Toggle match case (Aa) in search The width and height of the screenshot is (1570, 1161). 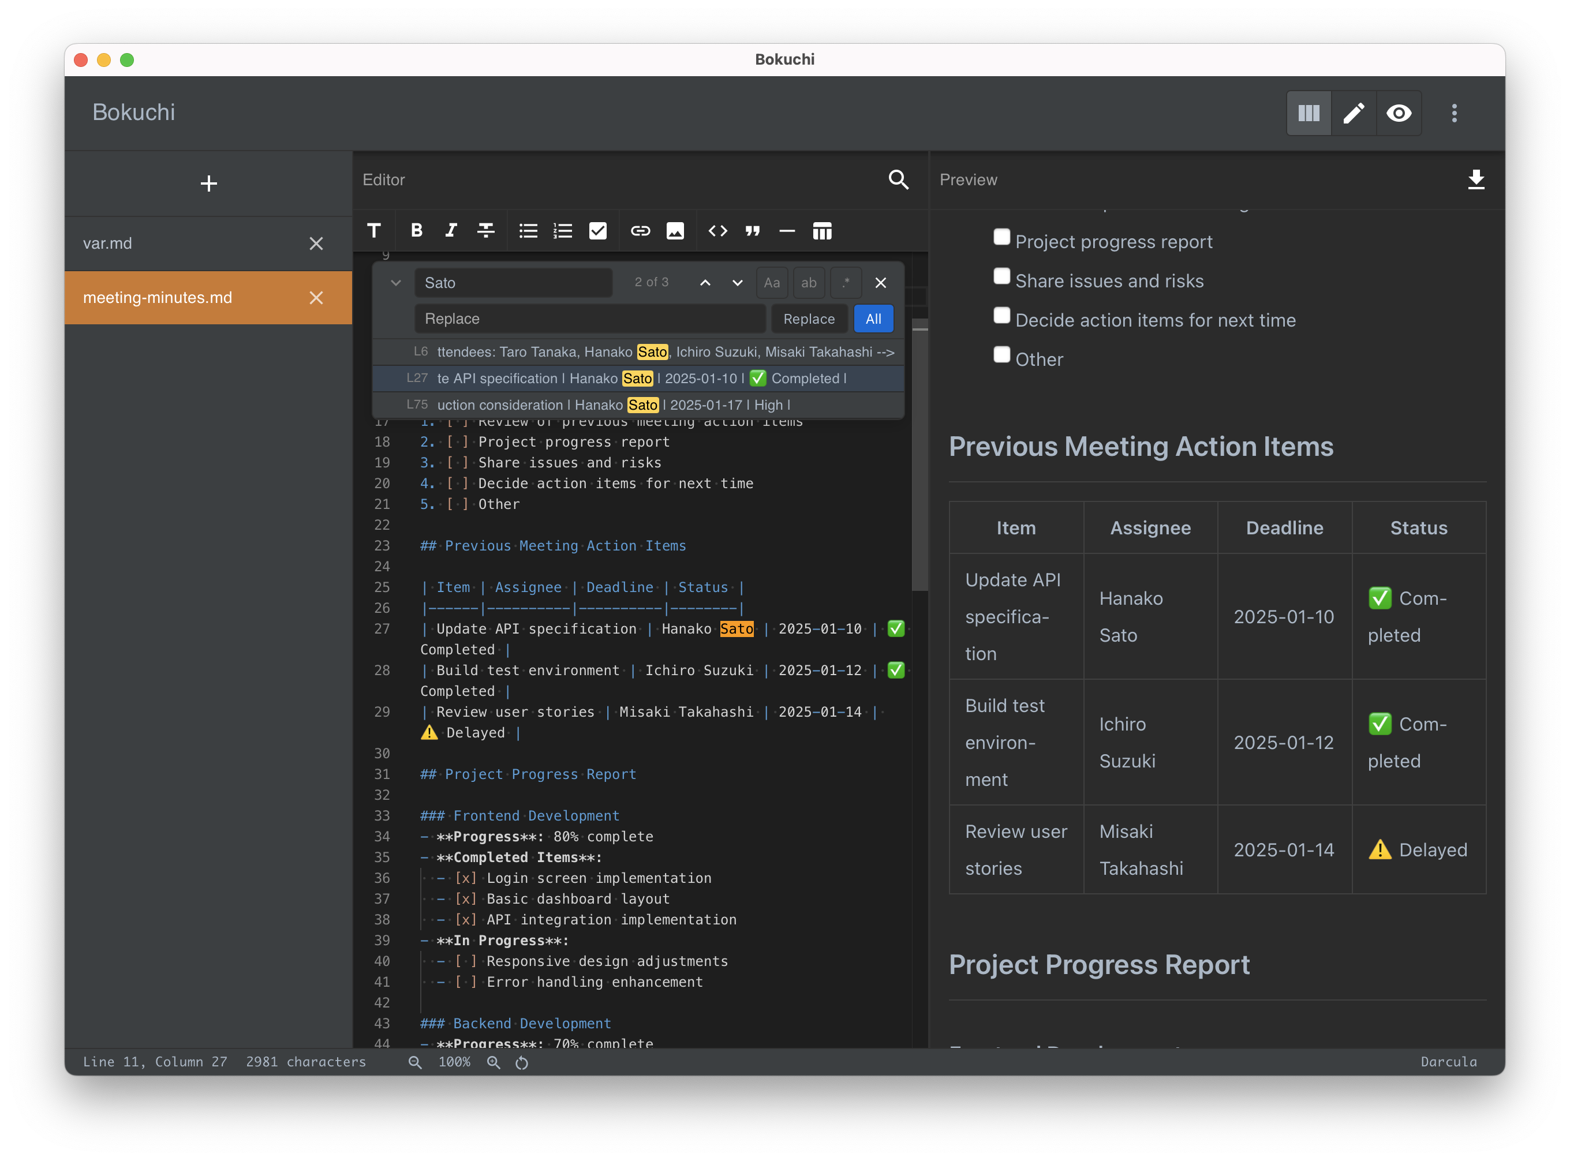[771, 283]
